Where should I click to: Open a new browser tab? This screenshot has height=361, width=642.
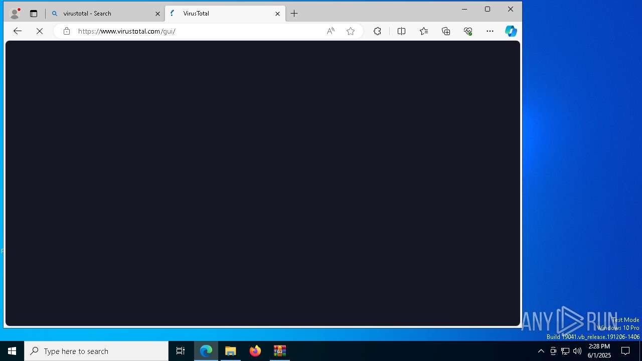[294, 14]
